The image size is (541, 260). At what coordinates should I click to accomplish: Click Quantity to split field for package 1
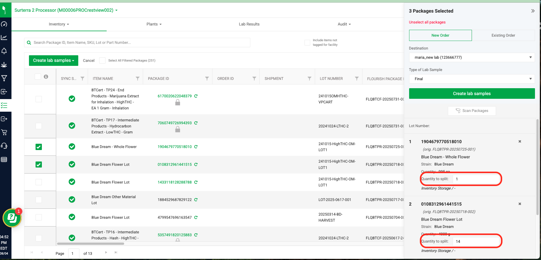pos(476,179)
